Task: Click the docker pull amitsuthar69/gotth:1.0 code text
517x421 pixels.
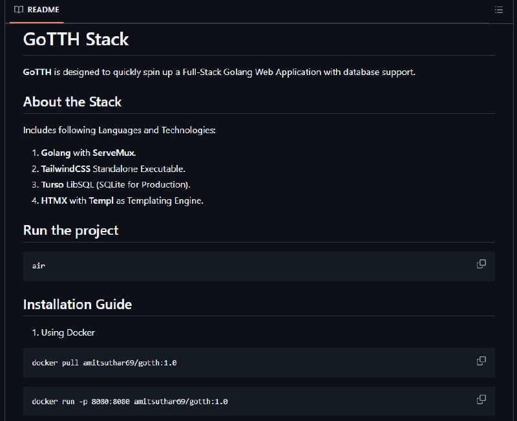Action: pyautogui.click(x=104, y=363)
